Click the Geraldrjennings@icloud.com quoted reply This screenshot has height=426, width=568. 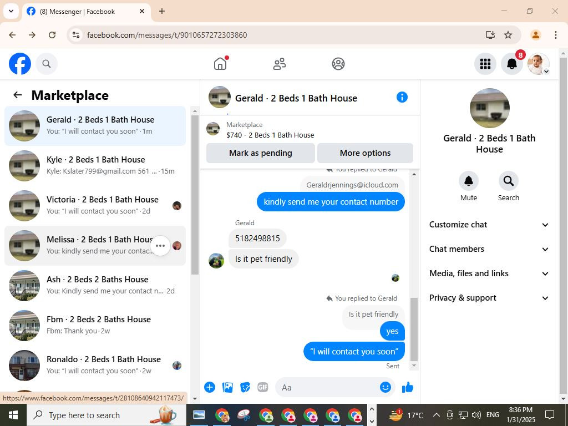[x=352, y=185]
